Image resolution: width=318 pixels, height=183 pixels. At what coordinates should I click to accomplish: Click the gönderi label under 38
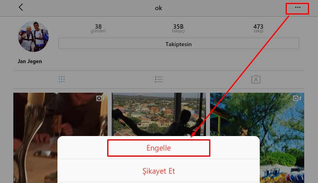pyautogui.click(x=98, y=31)
